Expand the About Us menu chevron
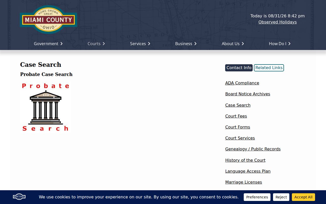 point(243,44)
